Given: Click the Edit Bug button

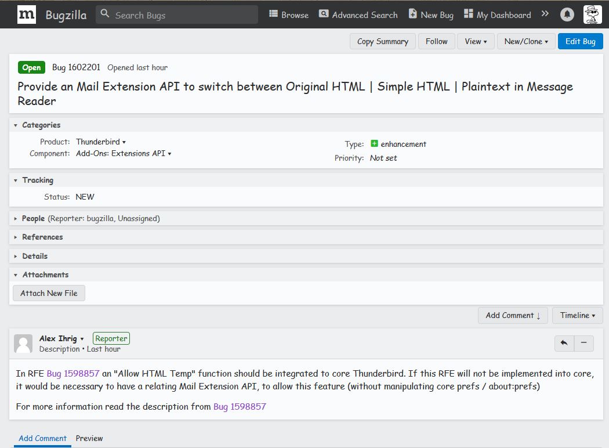Looking at the screenshot, I should pos(580,41).
